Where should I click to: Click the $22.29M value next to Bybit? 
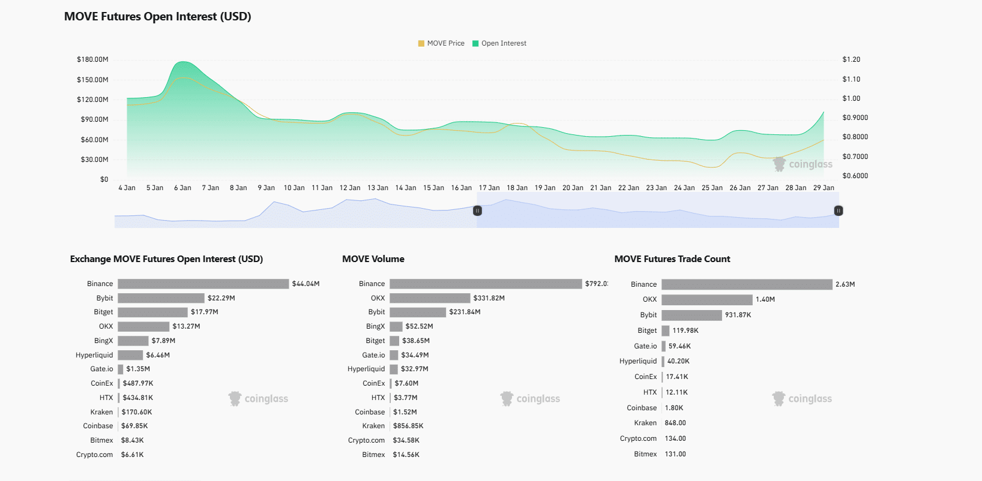(221, 298)
